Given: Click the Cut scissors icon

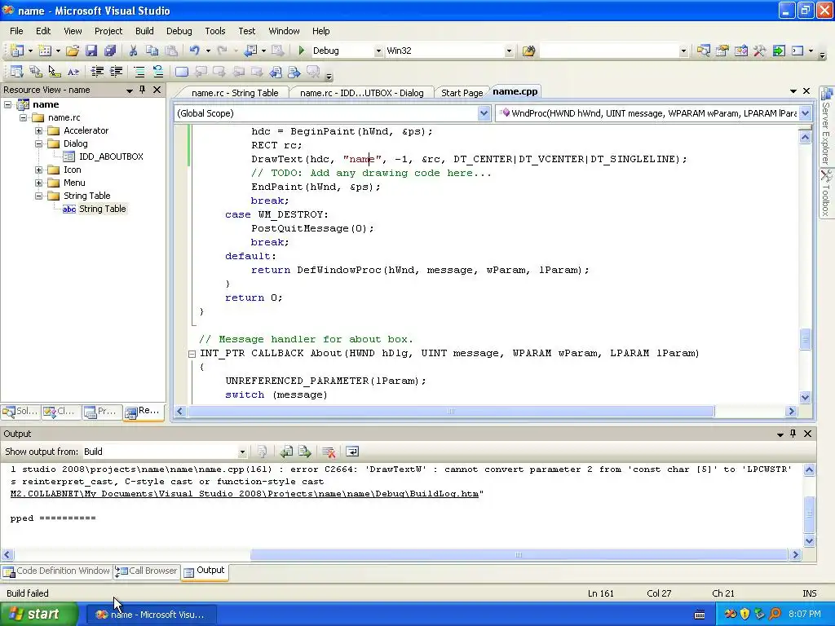Looking at the screenshot, I should click(133, 51).
